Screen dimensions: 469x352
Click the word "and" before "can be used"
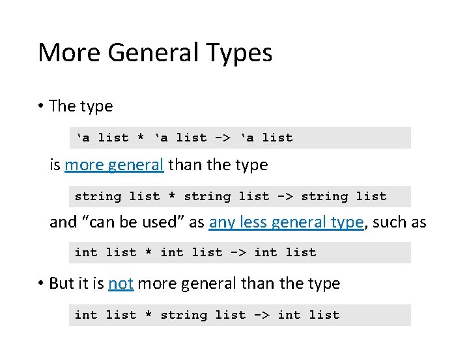[63, 222]
